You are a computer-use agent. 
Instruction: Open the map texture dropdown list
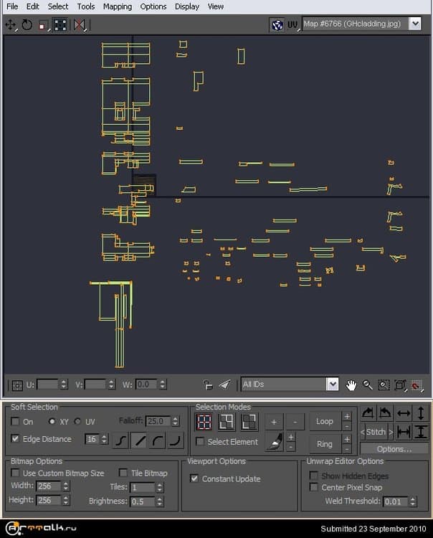pos(414,24)
